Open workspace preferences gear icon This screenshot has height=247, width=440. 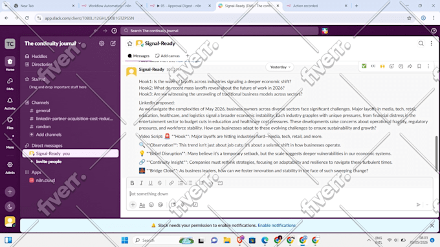click(x=102, y=43)
